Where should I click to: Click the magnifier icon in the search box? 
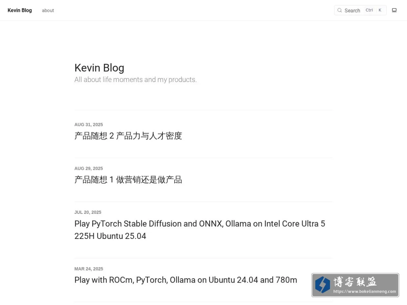[340, 10]
